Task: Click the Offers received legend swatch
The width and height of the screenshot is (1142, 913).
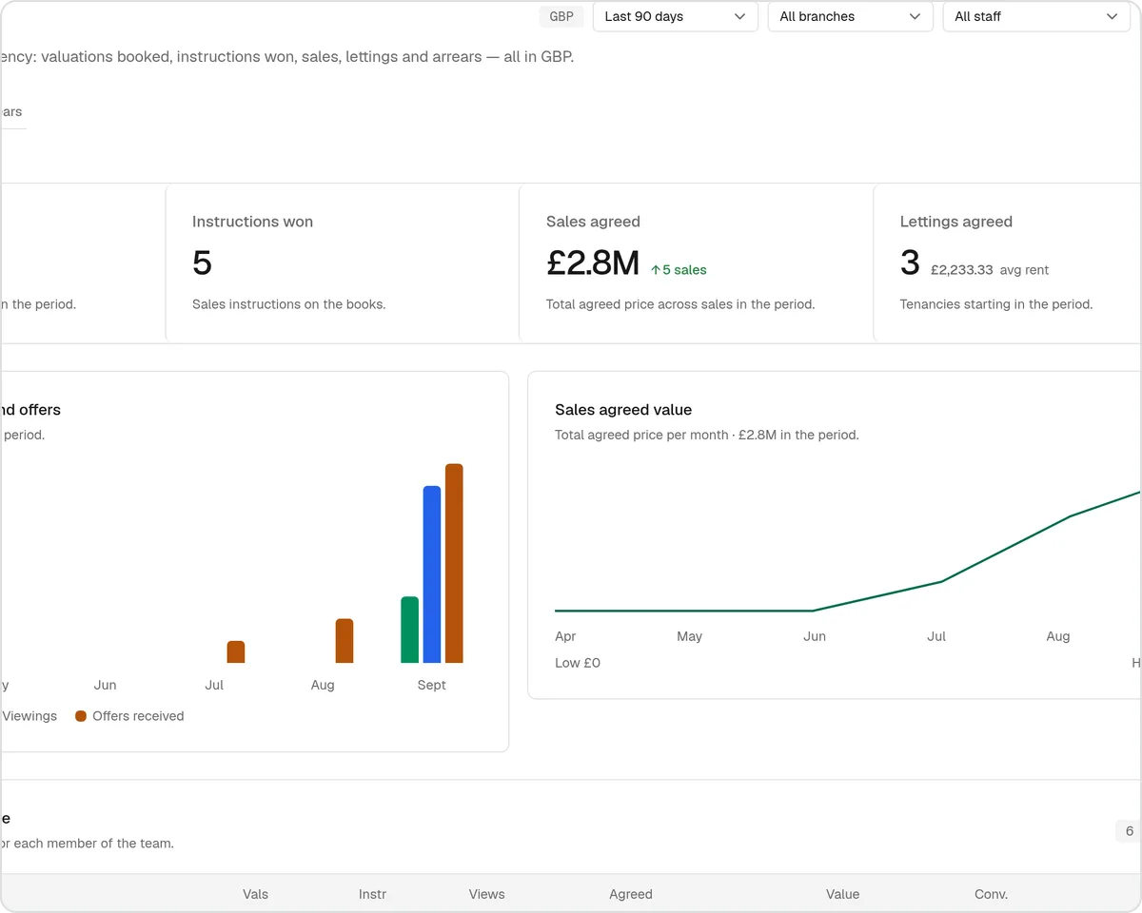Action: pos(81,716)
